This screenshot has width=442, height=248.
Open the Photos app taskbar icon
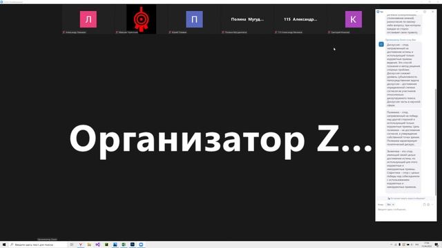coord(115,245)
